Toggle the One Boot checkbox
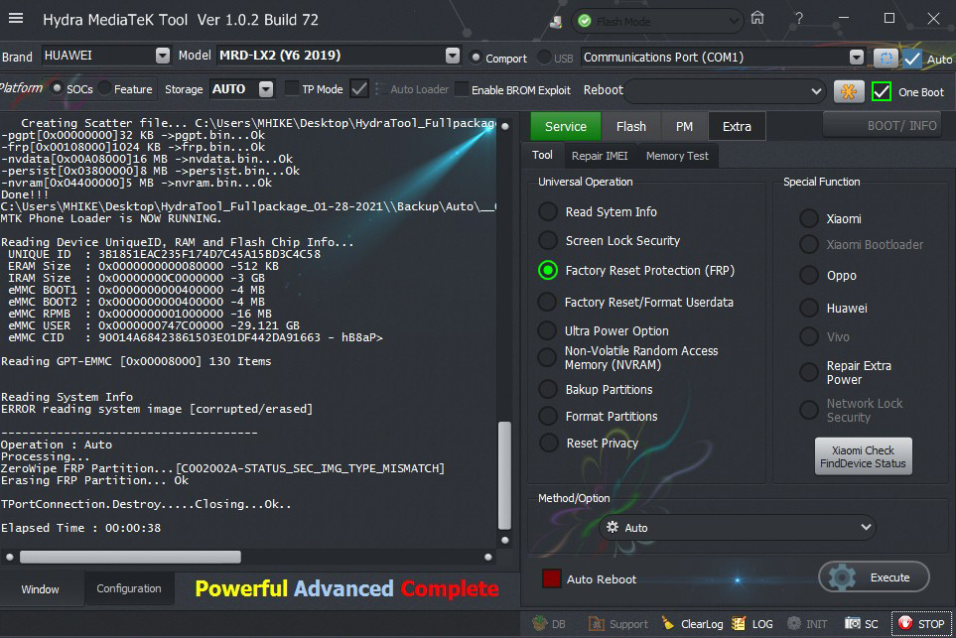This screenshot has height=638, width=956. tap(881, 92)
